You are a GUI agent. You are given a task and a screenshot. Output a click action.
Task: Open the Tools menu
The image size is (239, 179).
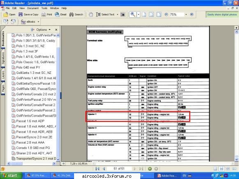44,8
